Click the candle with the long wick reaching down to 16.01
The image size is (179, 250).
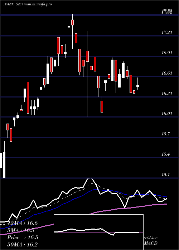point(87,56)
